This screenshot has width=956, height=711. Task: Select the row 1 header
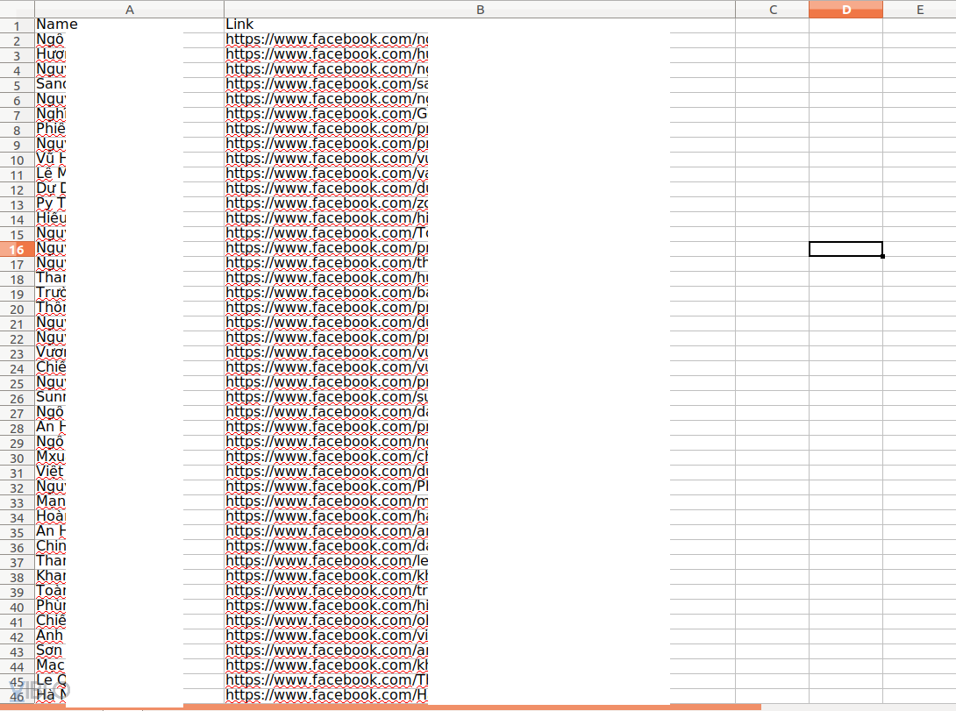(17, 25)
